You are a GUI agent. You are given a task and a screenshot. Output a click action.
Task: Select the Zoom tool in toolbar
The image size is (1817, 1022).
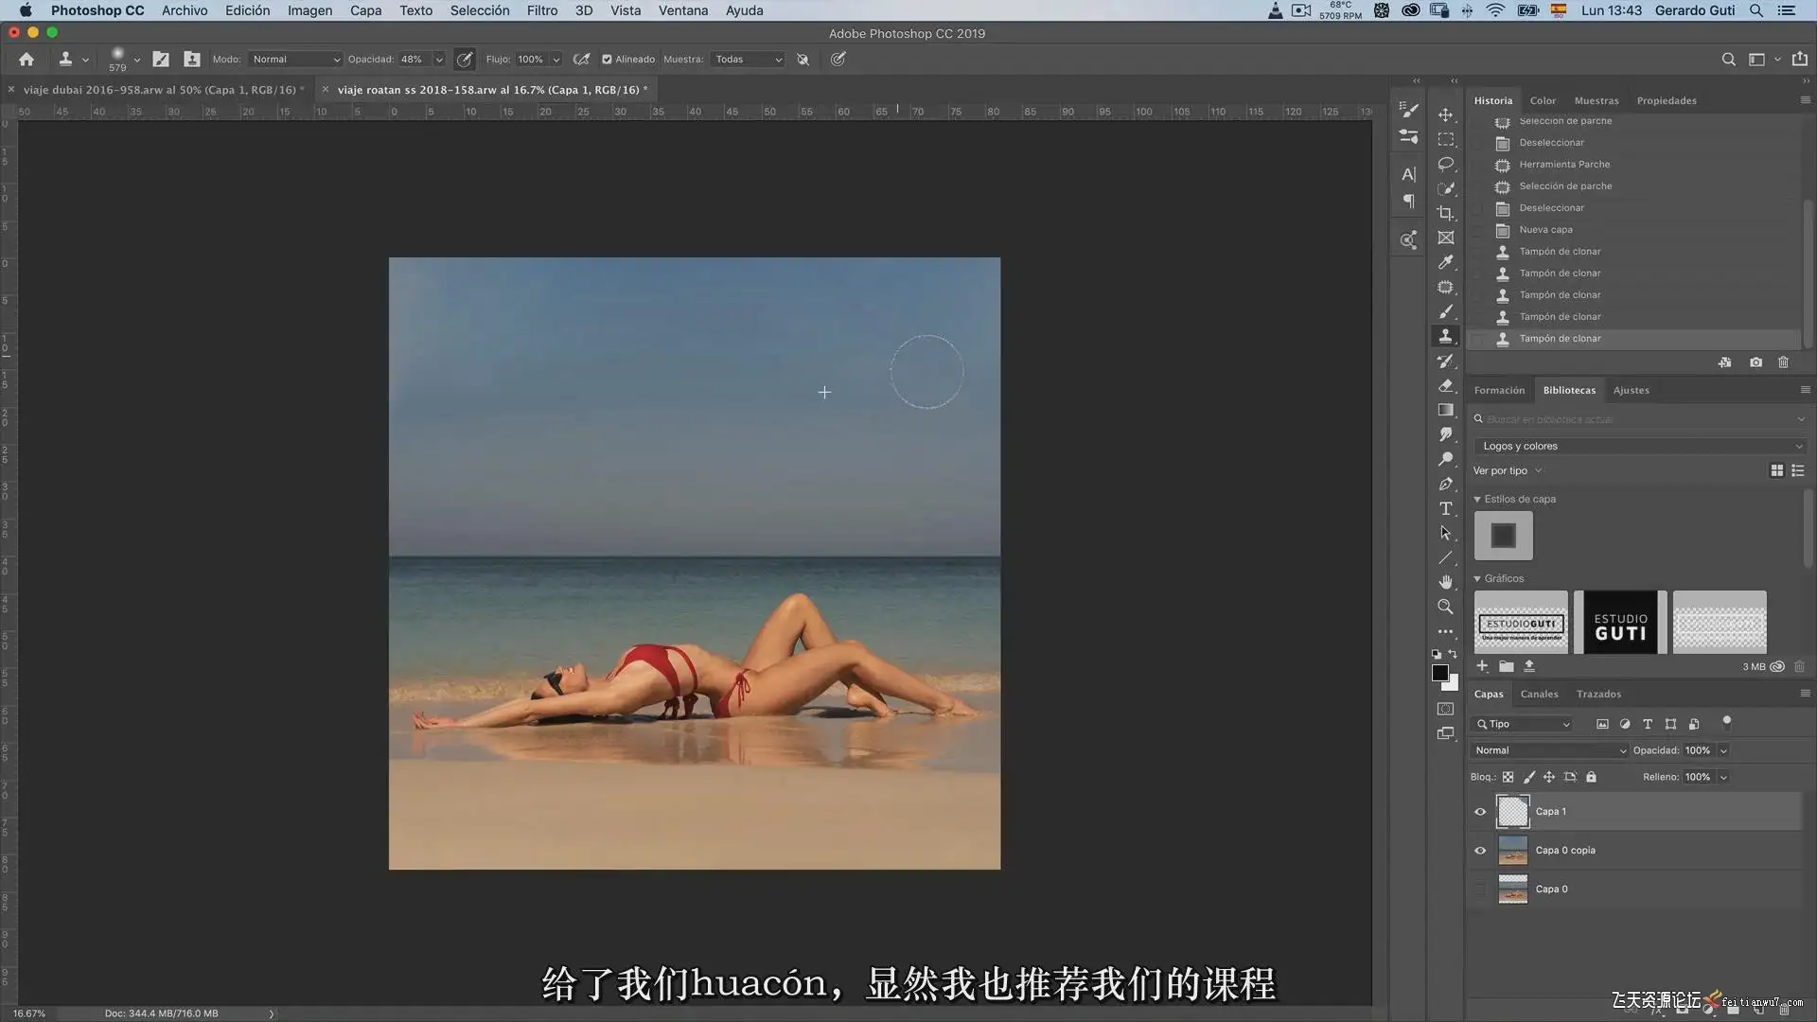pos(1445,607)
